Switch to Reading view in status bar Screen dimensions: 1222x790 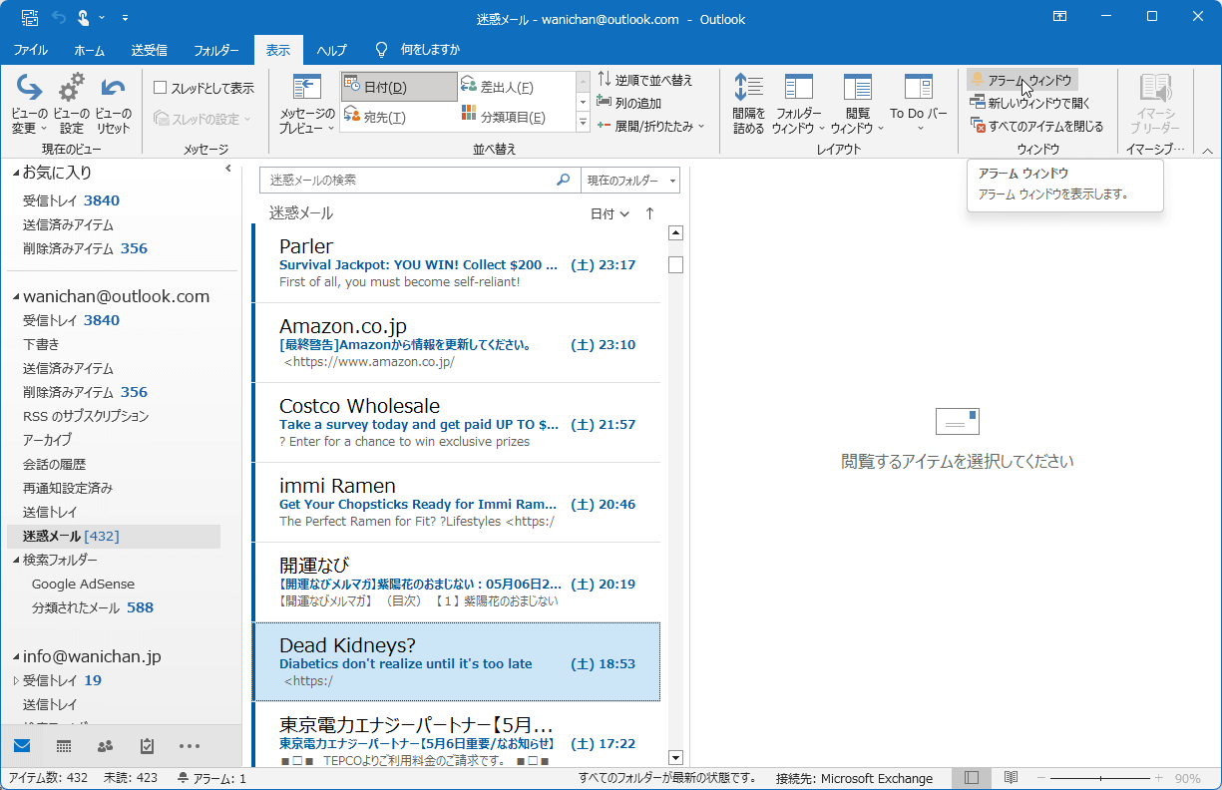pos(1011,778)
